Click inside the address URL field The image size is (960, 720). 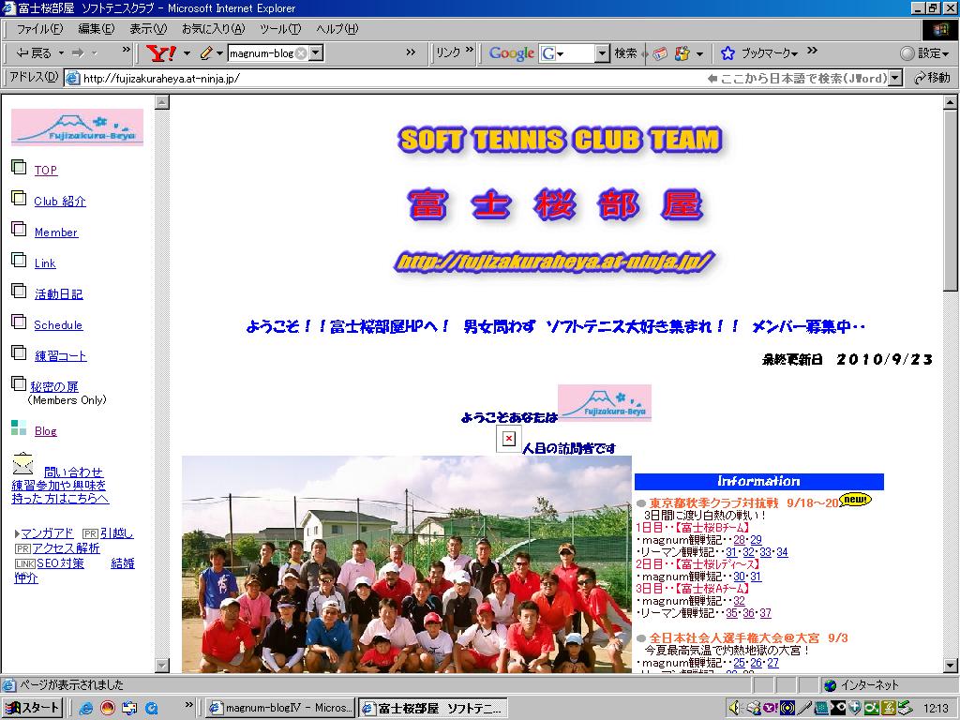[x=392, y=78]
